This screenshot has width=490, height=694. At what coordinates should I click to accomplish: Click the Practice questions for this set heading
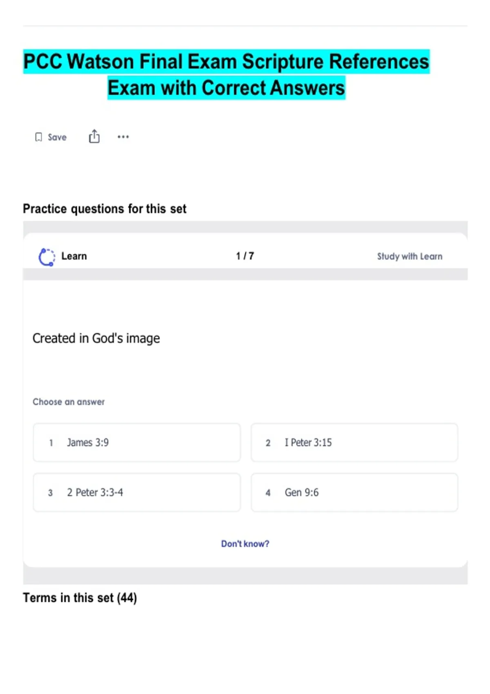coord(105,209)
